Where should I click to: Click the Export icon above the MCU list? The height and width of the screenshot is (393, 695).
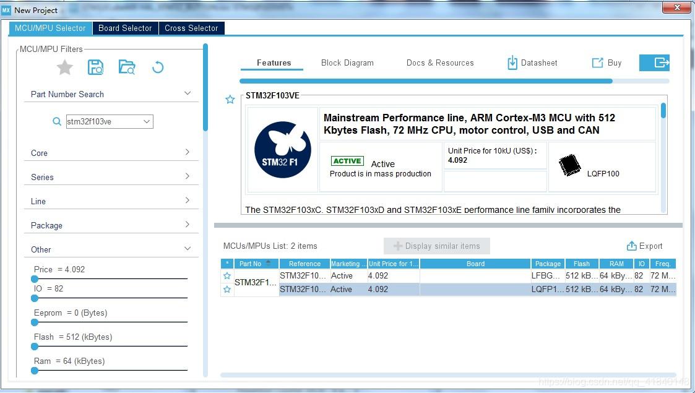[x=631, y=246]
